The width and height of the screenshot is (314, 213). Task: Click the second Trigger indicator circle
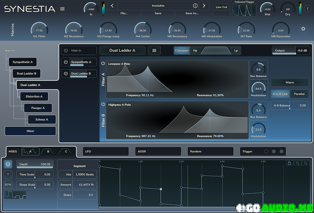click(274, 151)
